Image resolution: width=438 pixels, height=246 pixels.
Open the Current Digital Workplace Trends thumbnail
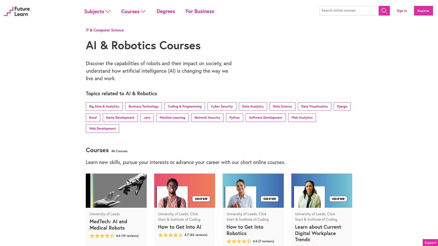[x=322, y=191]
